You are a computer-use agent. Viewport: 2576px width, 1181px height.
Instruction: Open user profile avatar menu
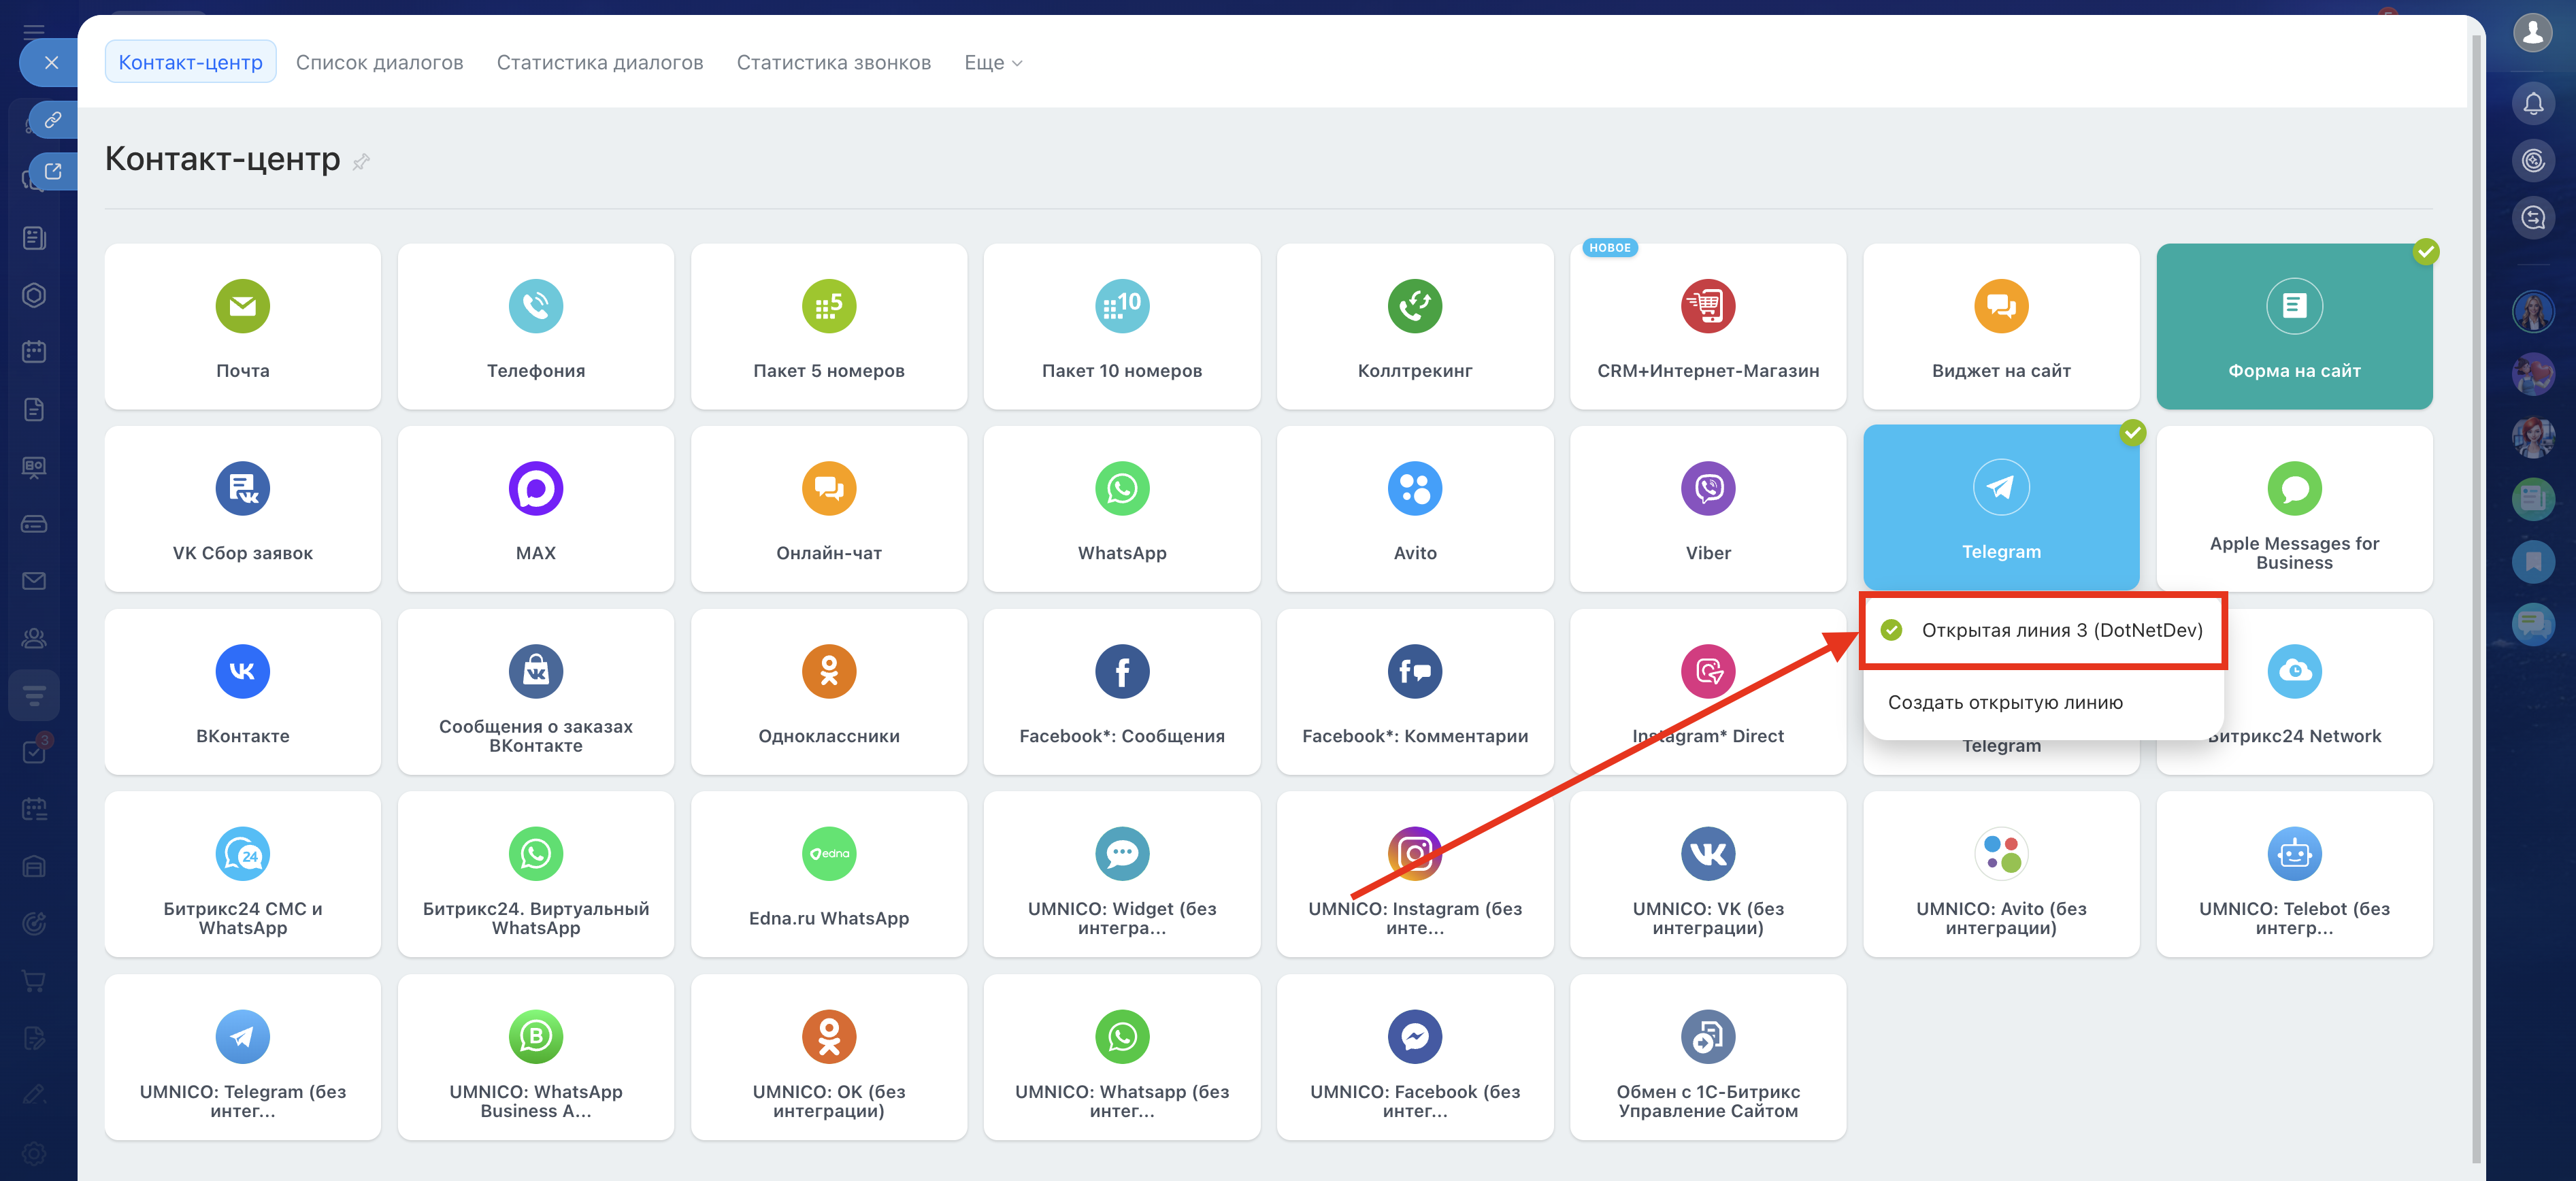2532,33
